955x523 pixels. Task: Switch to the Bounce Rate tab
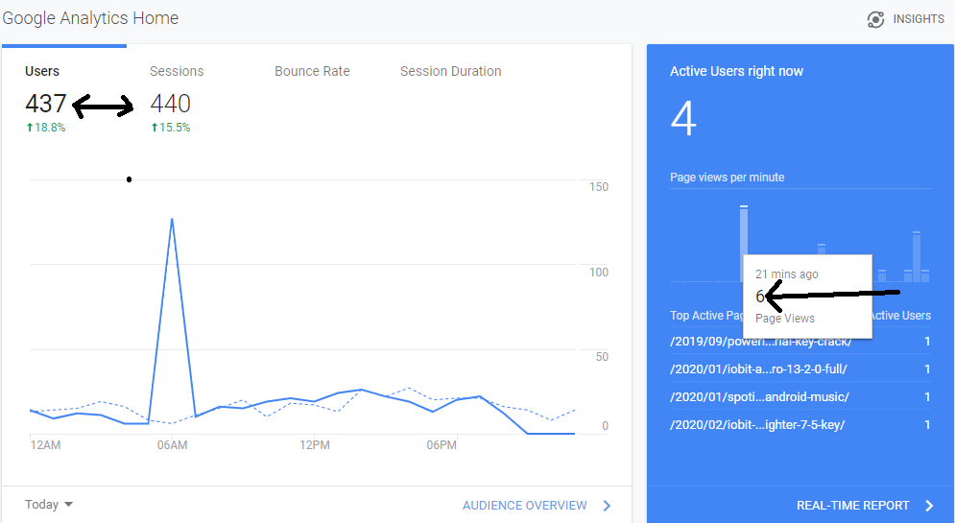tap(312, 71)
